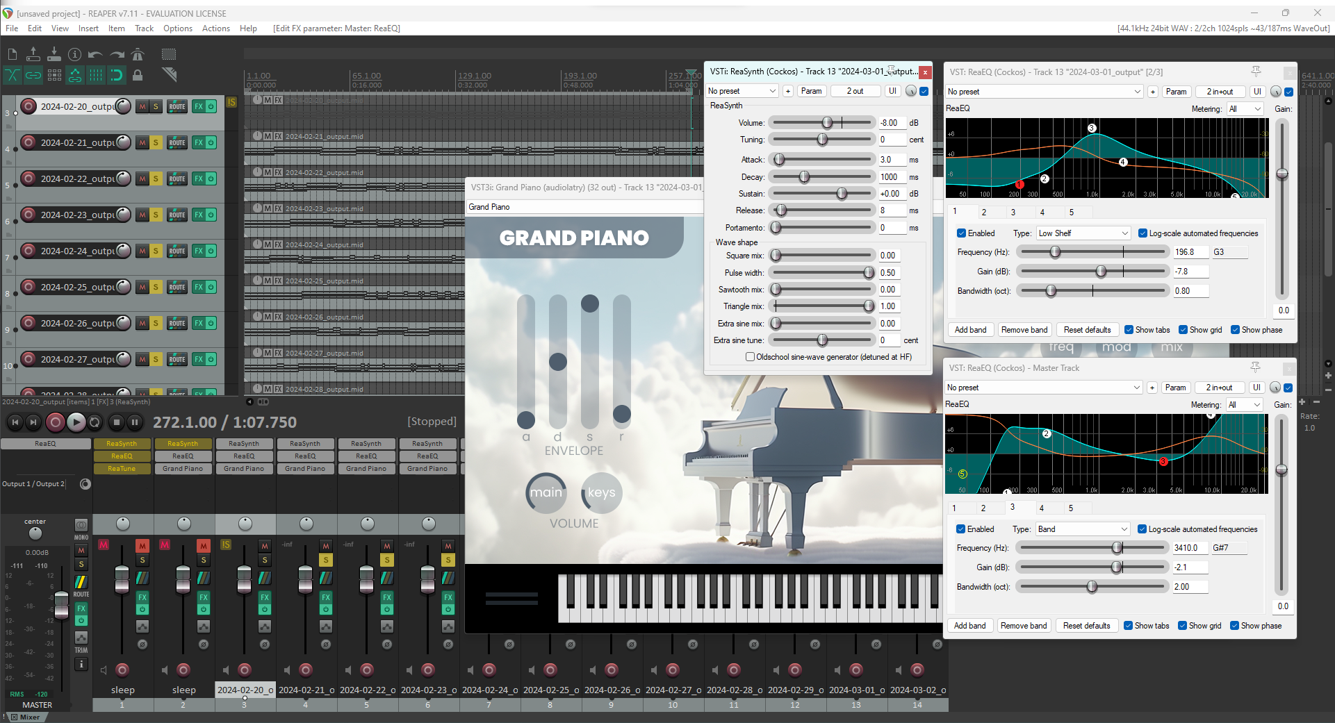Open Master ReaEQ Metering dropdown

[1244, 405]
